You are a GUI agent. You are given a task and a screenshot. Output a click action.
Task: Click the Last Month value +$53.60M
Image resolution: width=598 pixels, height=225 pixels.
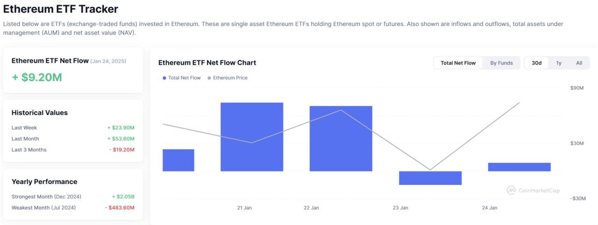(121, 139)
